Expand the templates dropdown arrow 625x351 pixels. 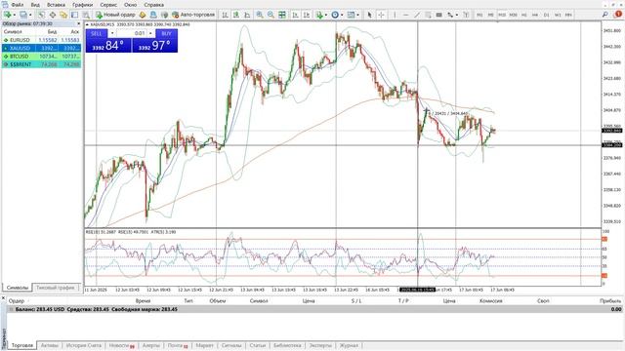click(357, 15)
